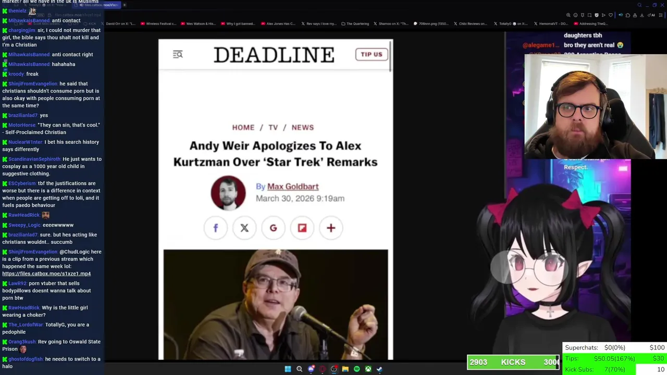Screen dimensions: 667x375
Task: Open the 'TotallyG' X bookmark
Action: (510, 23)
